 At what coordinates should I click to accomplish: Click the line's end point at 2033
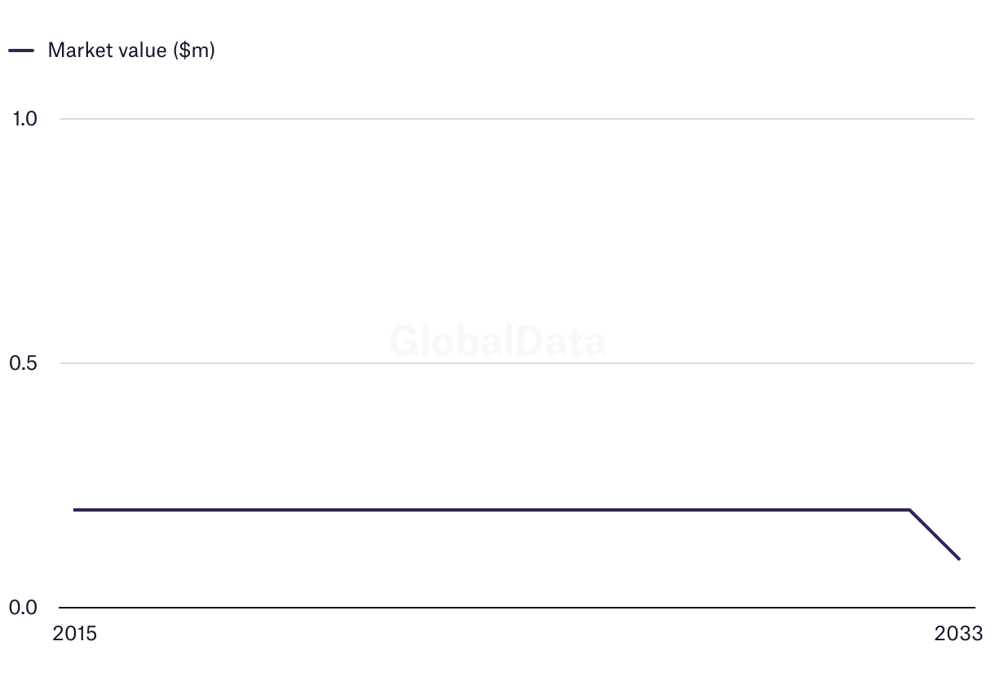(x=959, y=559)
